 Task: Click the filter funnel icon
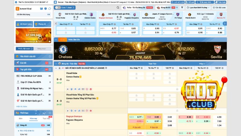point(182,8)
